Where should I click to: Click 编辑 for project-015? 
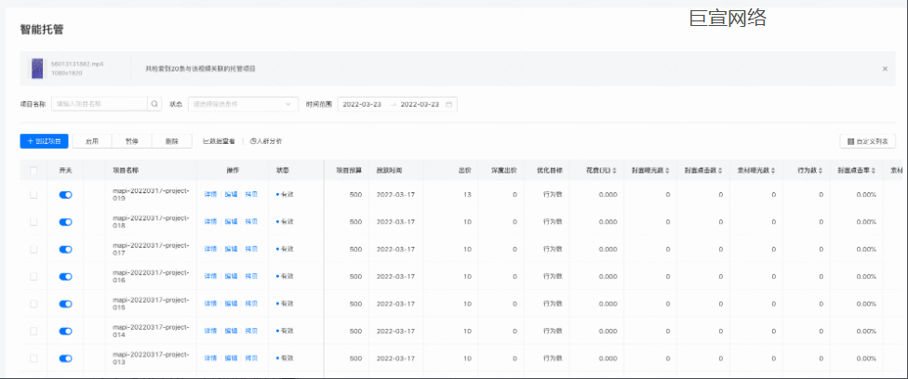click(x=231, y=304)
